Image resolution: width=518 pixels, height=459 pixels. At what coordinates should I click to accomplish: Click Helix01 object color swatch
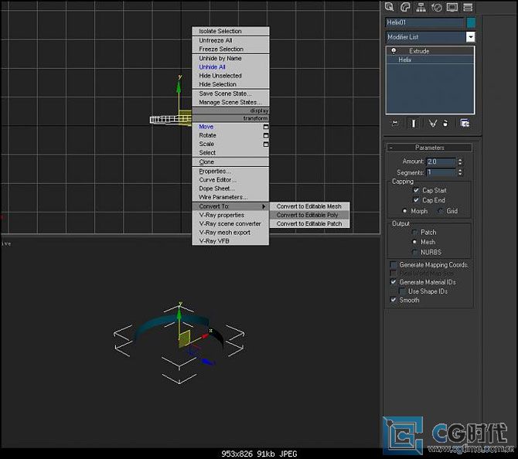pyautogui.click(x=471, y=22)
